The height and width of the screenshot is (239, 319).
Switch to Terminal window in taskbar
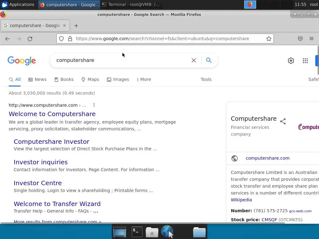(131, 4)
